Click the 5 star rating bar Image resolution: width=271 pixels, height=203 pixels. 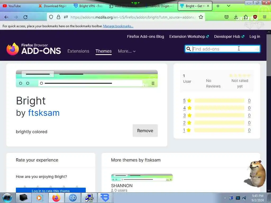(219, 101)
